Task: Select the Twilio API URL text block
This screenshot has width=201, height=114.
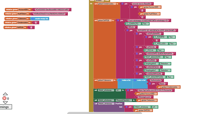Action: 155,90
